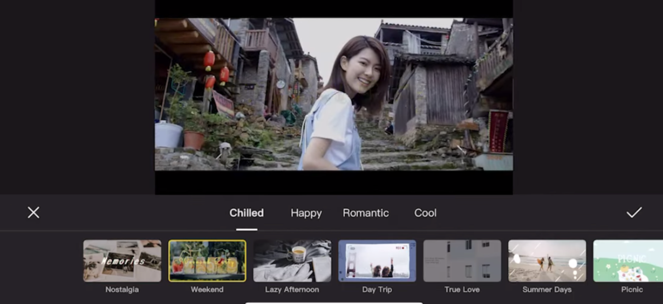Click the "Lazy Afternoon" text label
Screen dimensions: 663x304
(292, 289)
